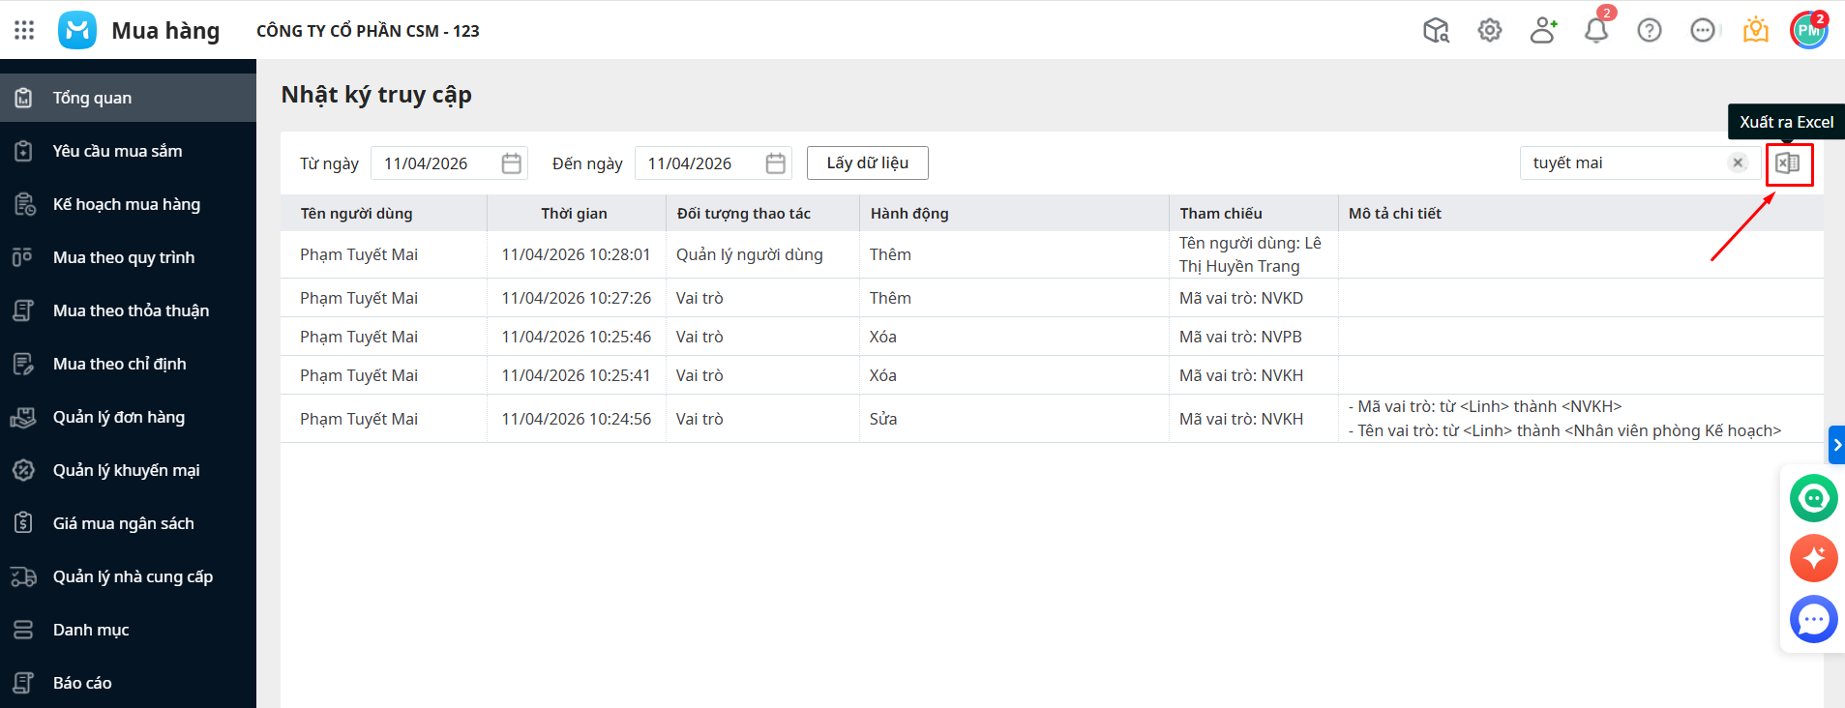Open the settings gear icon
Image resolution: width=1845 pixels, height=708 pixels.
1490,31
